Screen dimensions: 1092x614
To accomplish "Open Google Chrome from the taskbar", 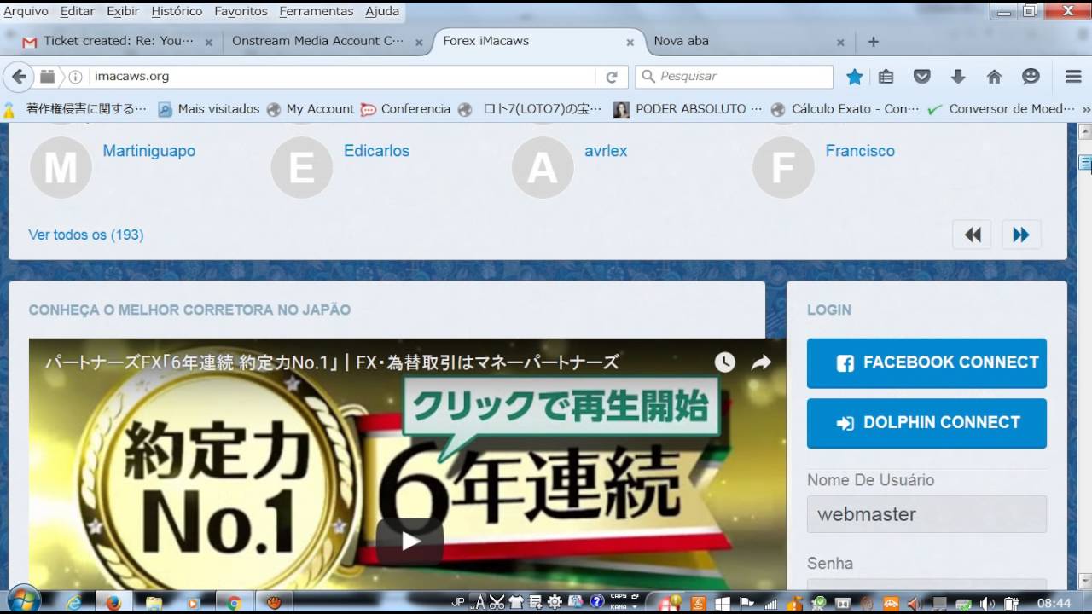I will (x=234, y=603).
